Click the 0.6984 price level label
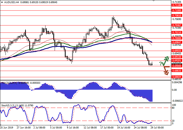The height and width of the screenshot is (130, 183). [x=176, y=42]
